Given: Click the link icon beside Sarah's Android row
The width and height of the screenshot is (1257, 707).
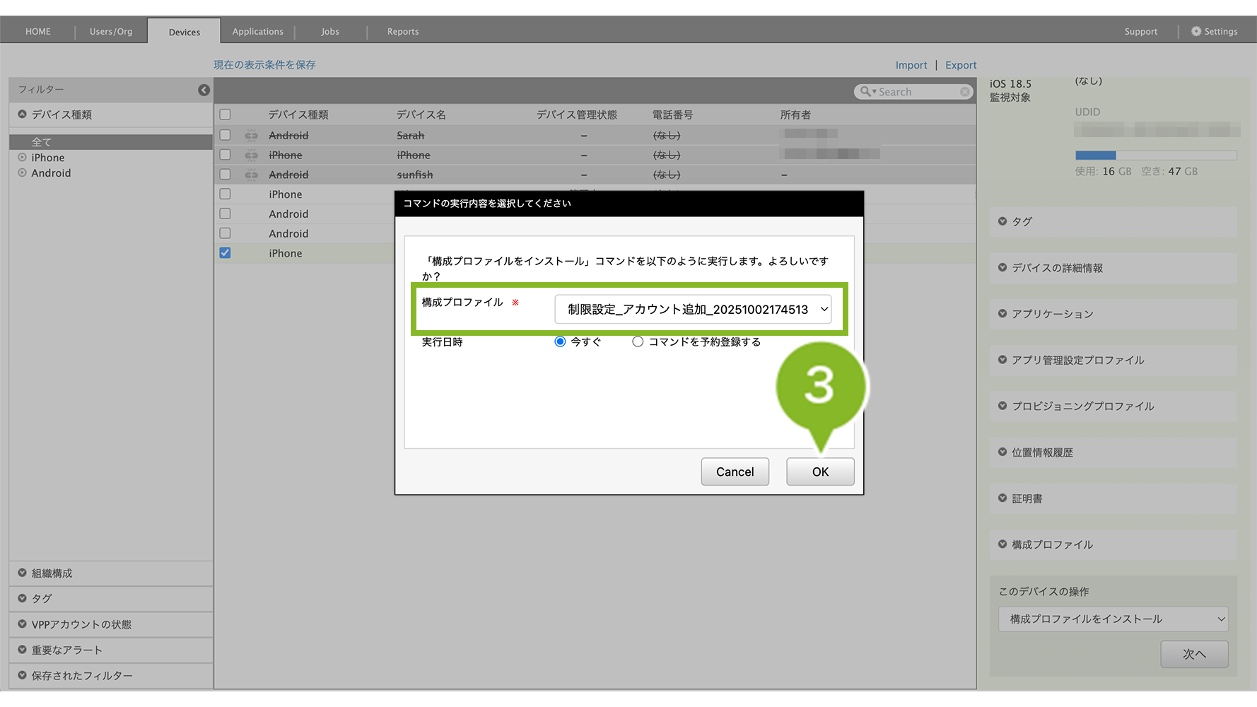Looking at the screenshot, I should click(x=251, y=135).
